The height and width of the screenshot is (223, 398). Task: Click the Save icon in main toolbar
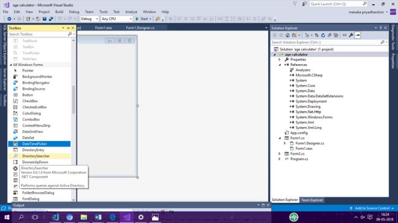pos(45,19)
